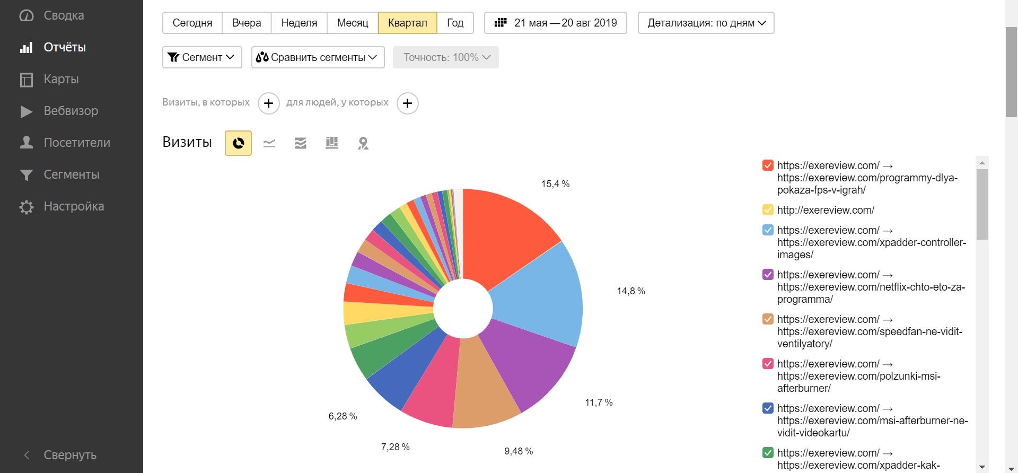Click the netflix-chto-eto-za-programma legend entry text

point(871,287)
